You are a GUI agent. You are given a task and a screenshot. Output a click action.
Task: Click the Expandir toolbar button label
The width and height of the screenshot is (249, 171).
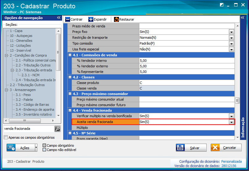(x=100, y=19)
